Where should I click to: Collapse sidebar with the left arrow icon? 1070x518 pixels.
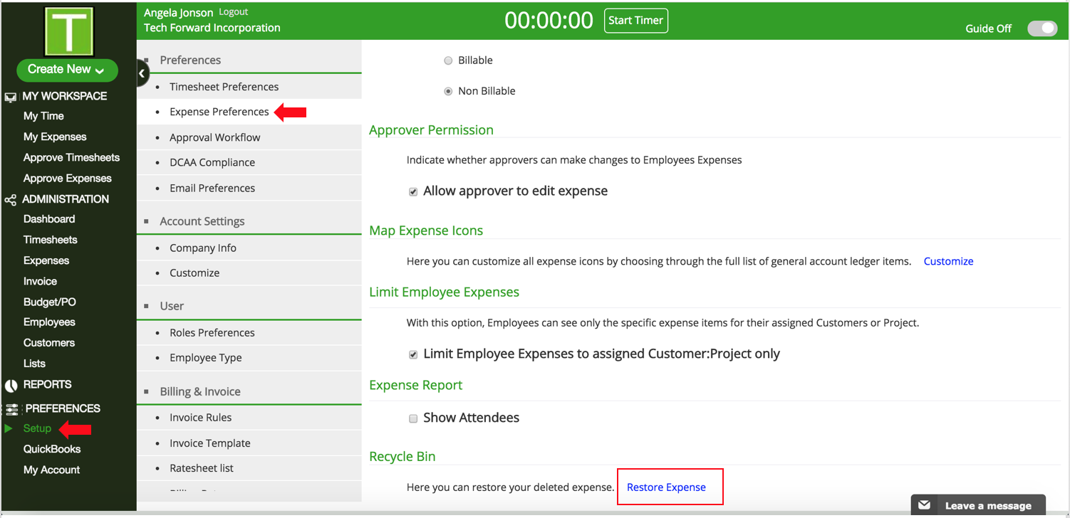click(x=142, y=73)
